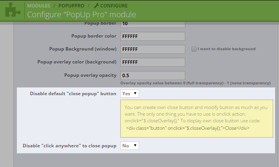Click the puzzle piece module icon
The width and height of the screenshot is (279, 167).
[x=13, y=10]
